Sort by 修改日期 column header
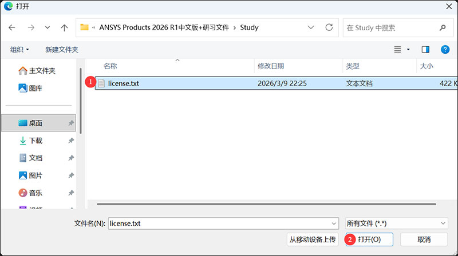The height and width of the screenshot is (256, 458). pyautogui.click(x=271, y=66)
